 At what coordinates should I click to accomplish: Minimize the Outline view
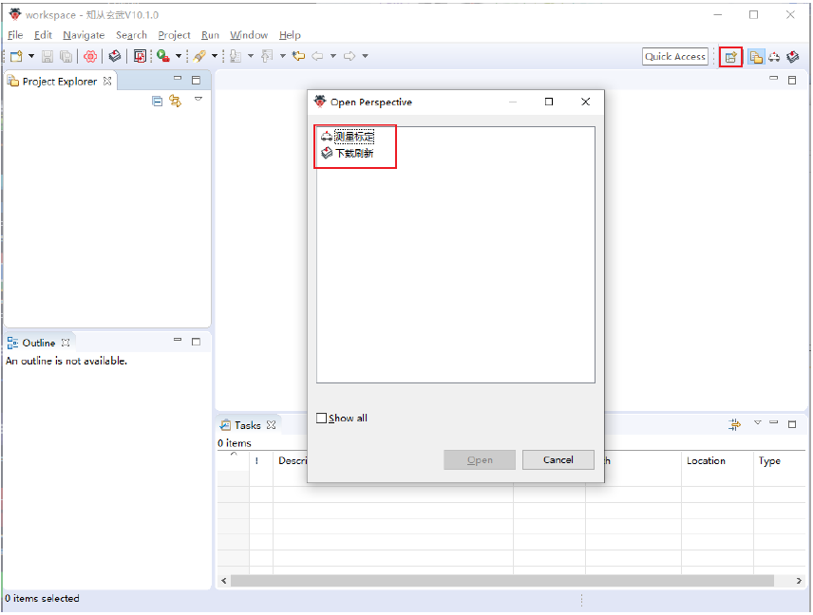(178, 340)
